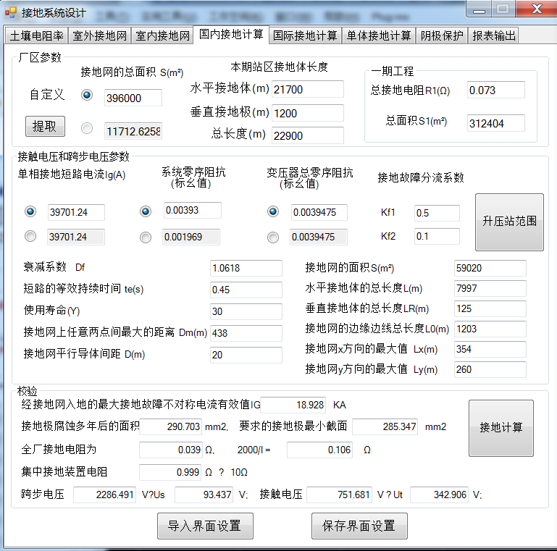
Task: Run the 接地计算 button
Action: 501,428
